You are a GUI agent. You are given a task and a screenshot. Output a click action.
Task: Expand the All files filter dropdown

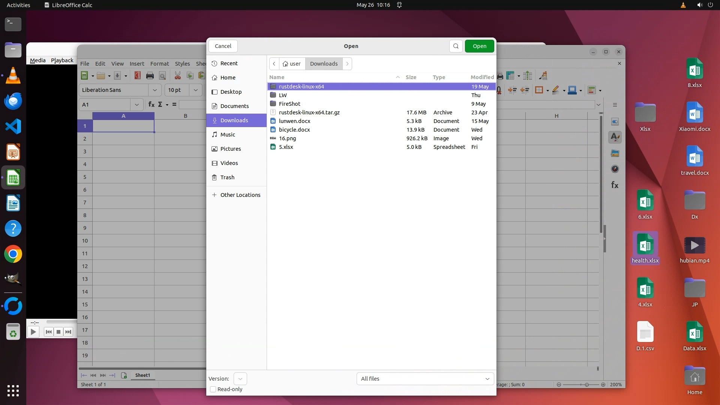[425, 379]
